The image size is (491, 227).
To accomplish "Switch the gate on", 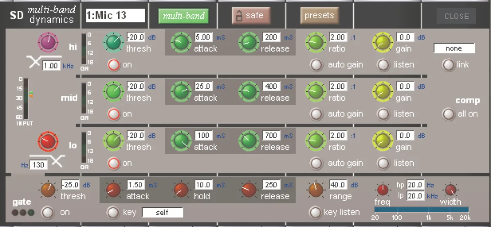I will pos(48,212).
